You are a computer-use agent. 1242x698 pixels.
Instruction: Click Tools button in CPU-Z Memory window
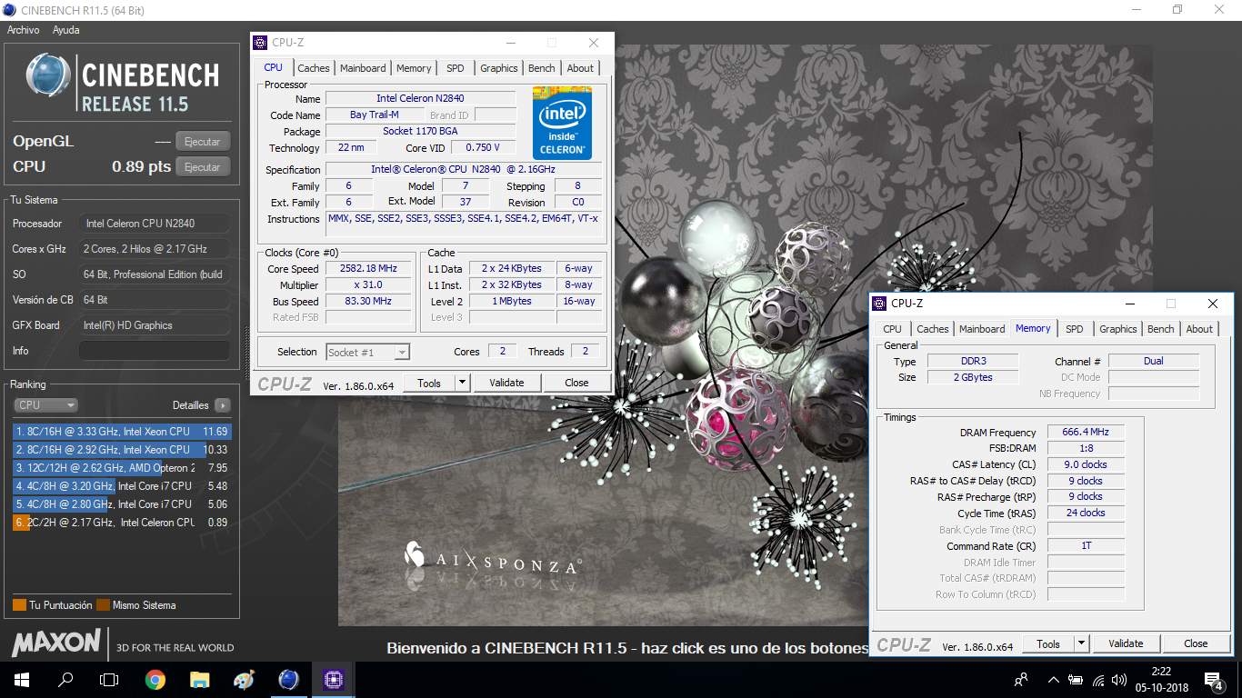1048,644
